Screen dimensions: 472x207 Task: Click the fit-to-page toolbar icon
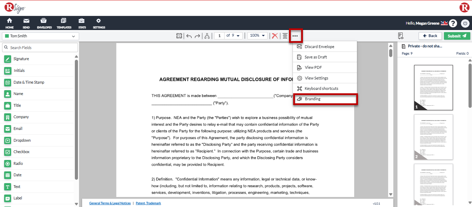pos(179,36)
